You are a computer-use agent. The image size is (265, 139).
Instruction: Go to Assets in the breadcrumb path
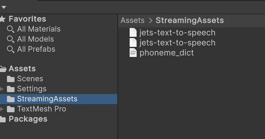coord(132,20)
